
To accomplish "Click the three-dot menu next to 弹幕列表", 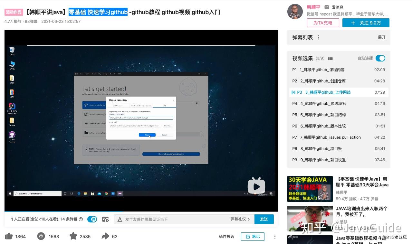I will point(318,37).
